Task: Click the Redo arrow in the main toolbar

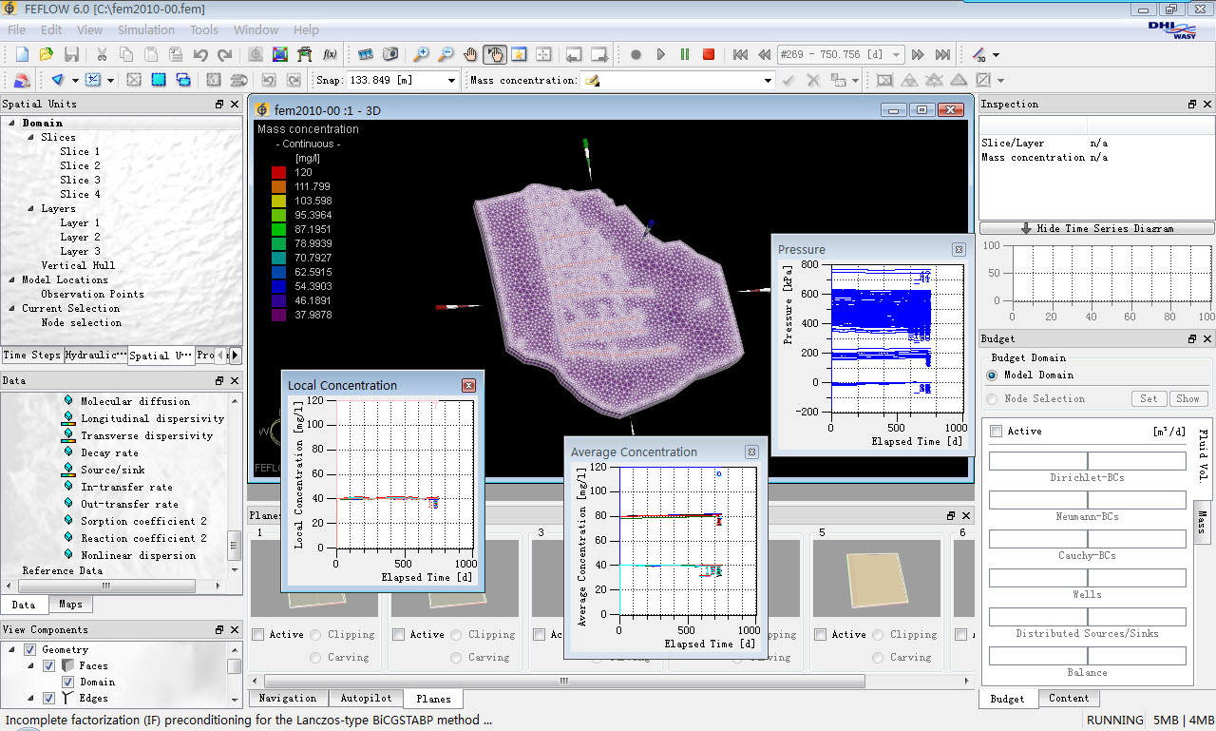Action: point(225,55)
